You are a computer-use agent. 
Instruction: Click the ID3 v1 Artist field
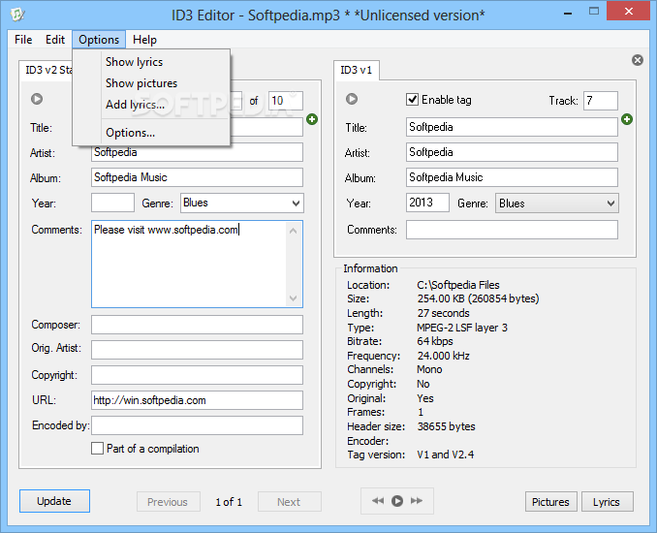click(x=512, y=152)
